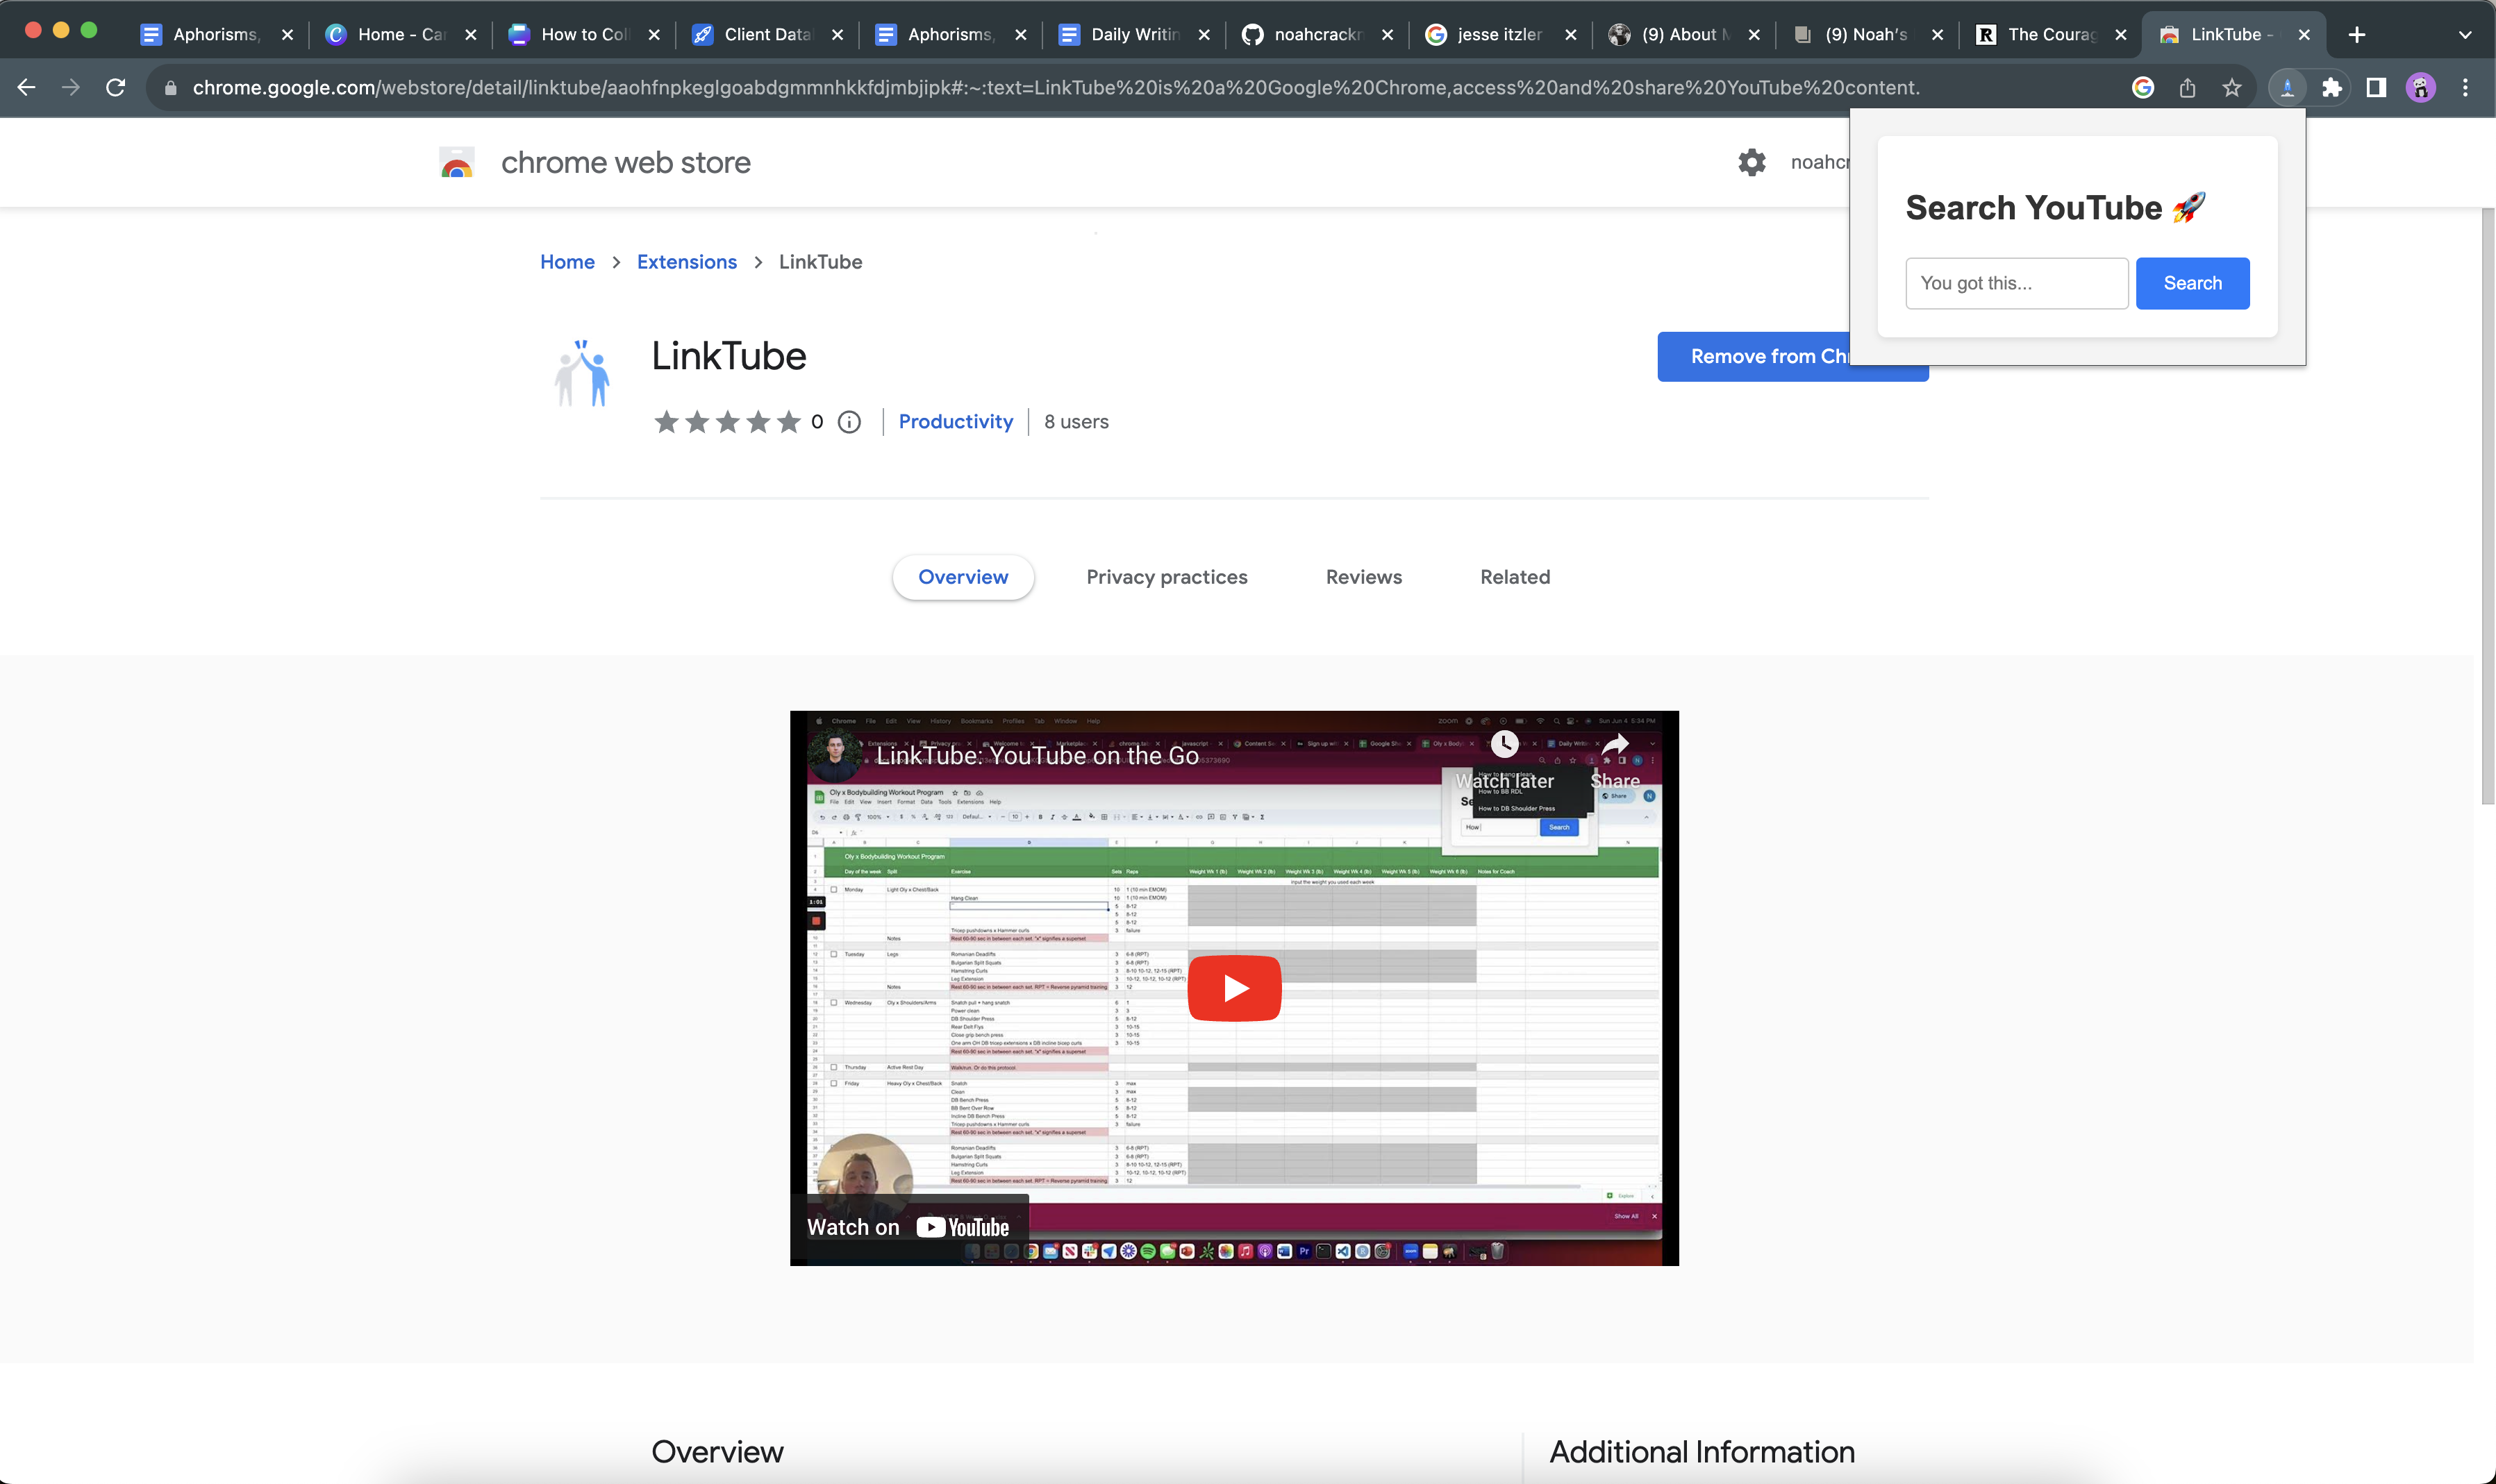The width and height of the screenshot is (2496, 1484).
Task: Click Remove from Chrome button
Action: [1754, 356]
